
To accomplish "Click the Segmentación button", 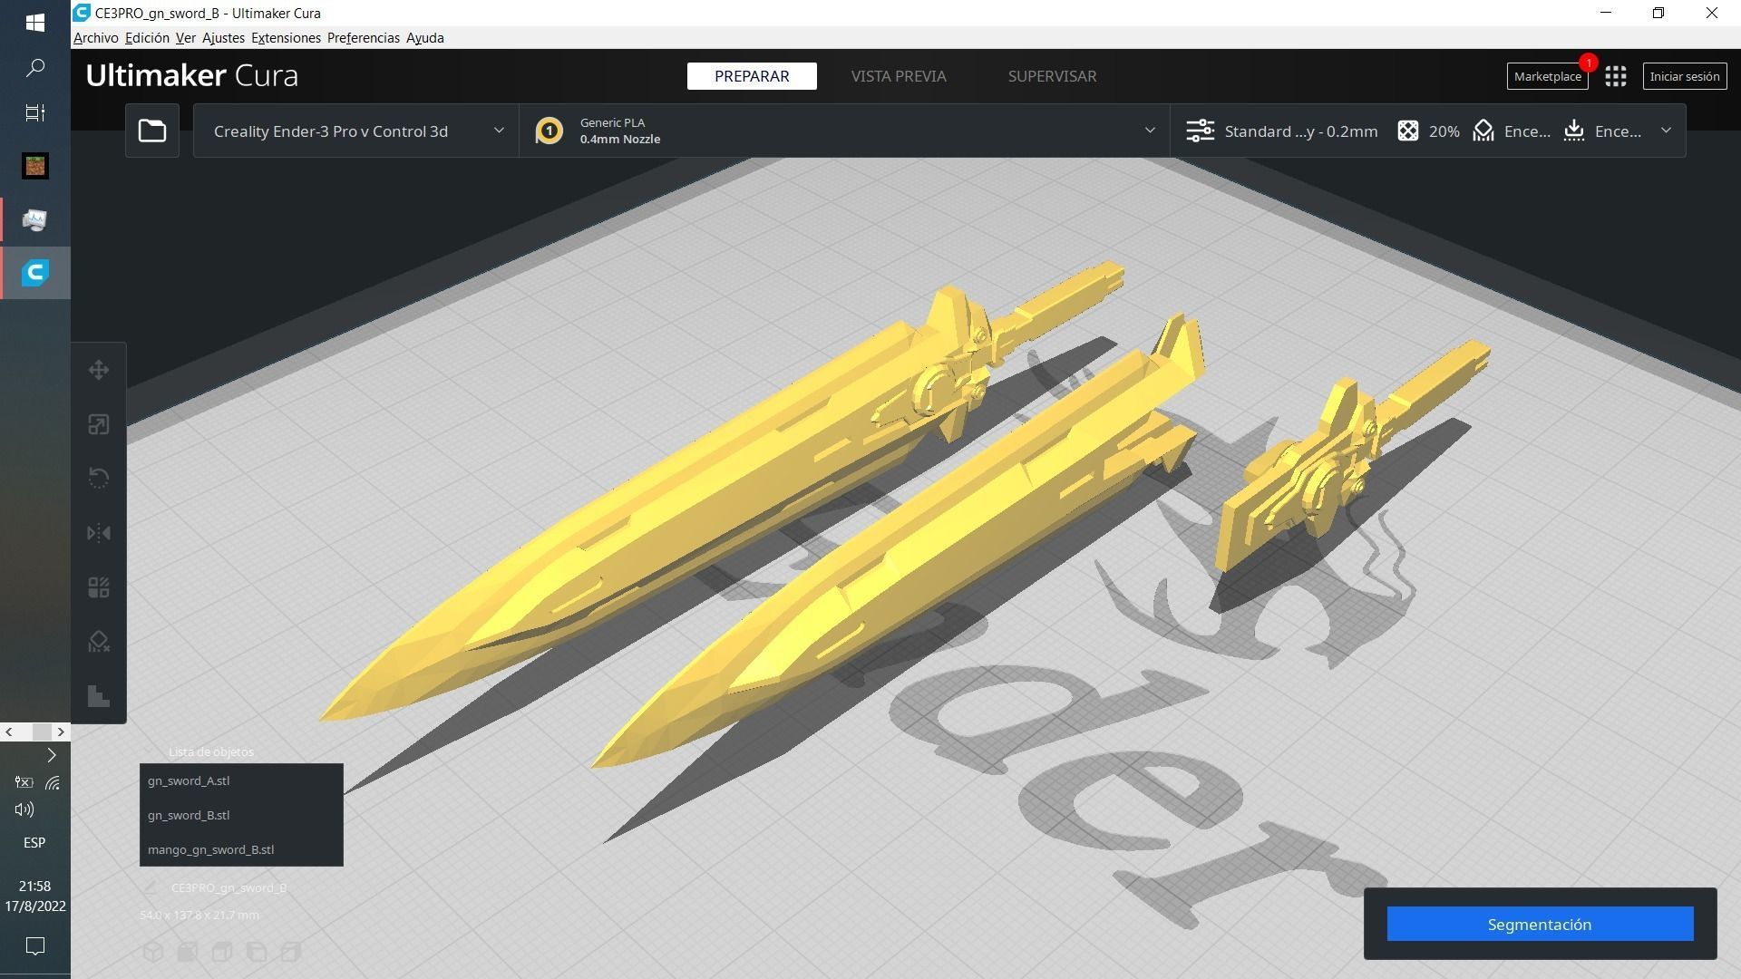I will click(1540, 924).
